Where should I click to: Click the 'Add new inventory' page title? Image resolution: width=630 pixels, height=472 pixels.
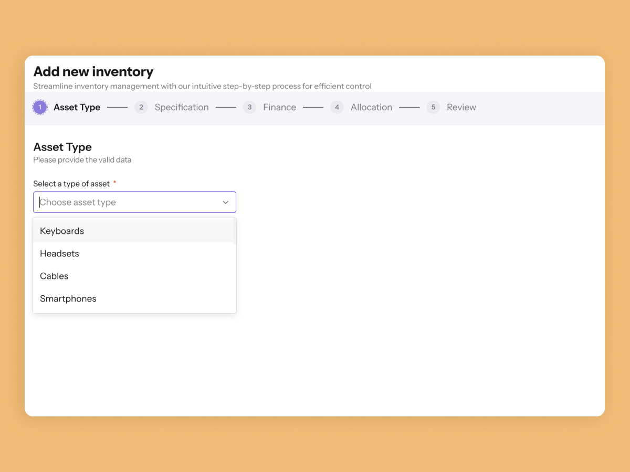(x=93, y=72)
